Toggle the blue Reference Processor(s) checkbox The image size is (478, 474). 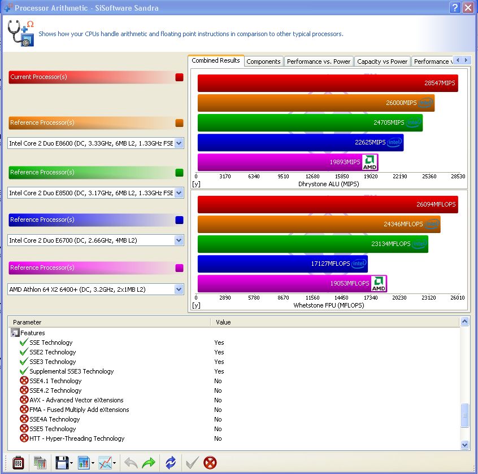coord(179,220)
